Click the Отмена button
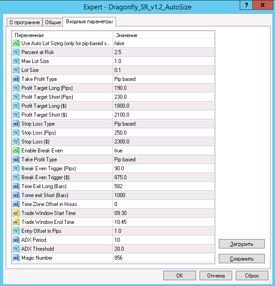Image resolution: width=275 pixels, height=286 pixels. [216, 275]
